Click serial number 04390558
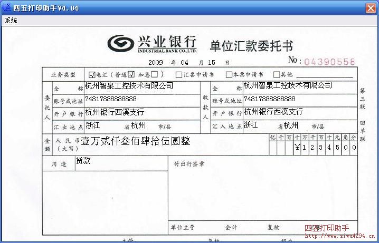The height and width of the screenshot is (243, 379). (x=329, y=62)
